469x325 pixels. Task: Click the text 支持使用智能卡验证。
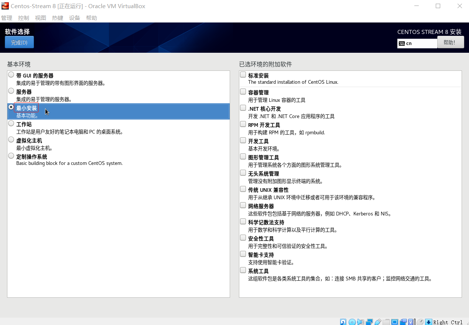tap(271, 262)
